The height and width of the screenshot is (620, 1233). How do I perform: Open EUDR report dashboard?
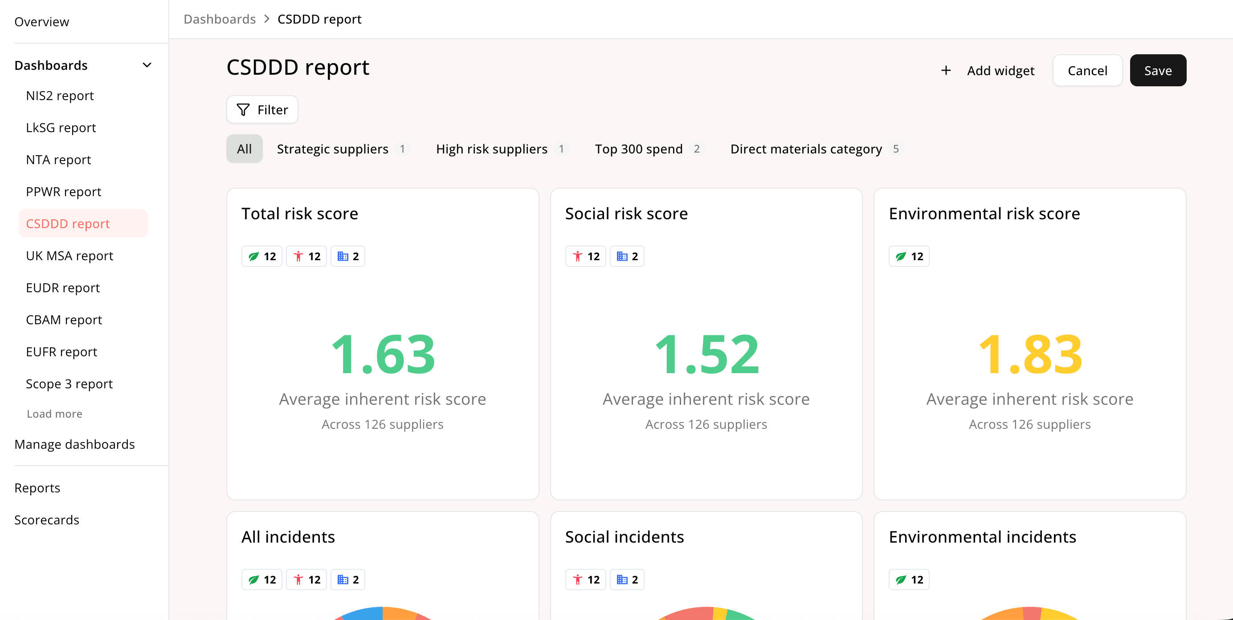[x=63, y=288]
